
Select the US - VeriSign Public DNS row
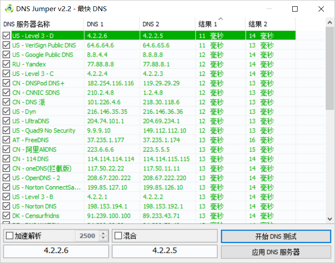click(x=149, y=45)
